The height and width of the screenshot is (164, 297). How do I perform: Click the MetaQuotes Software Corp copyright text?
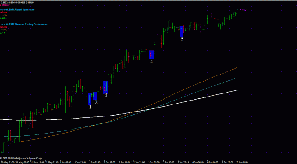click(x=21, y=158)
